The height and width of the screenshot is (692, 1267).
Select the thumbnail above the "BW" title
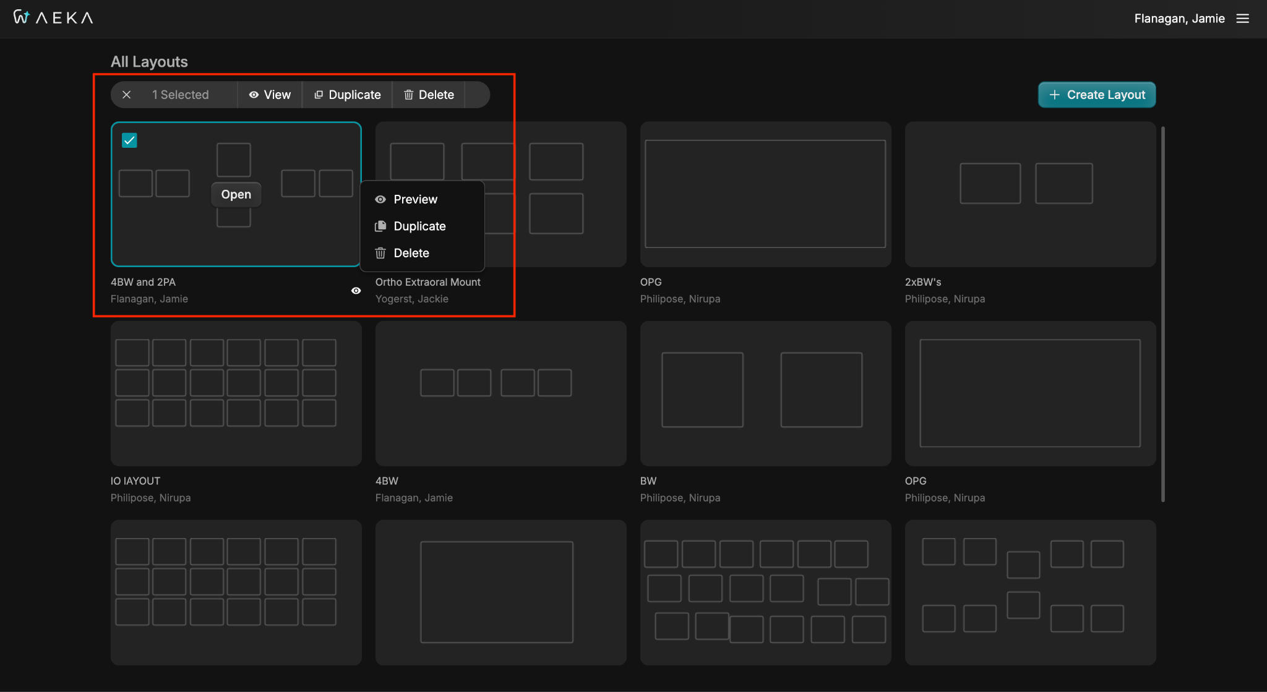coord(766,393)
